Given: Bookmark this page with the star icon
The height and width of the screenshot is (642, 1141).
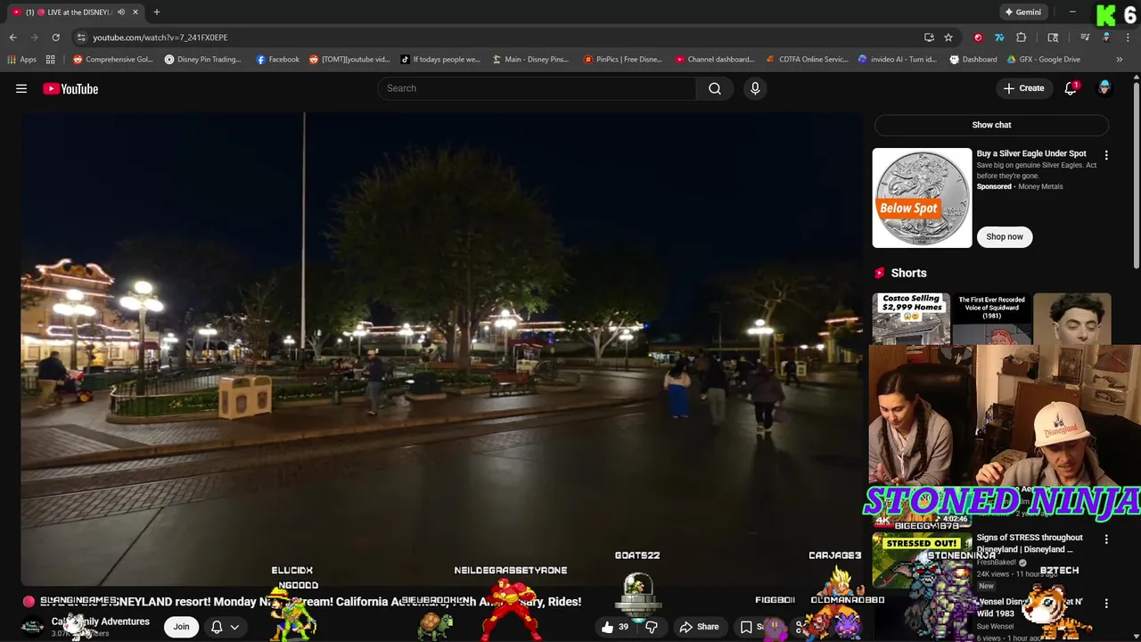Looking at the screenshot, I should coord(948,37).
